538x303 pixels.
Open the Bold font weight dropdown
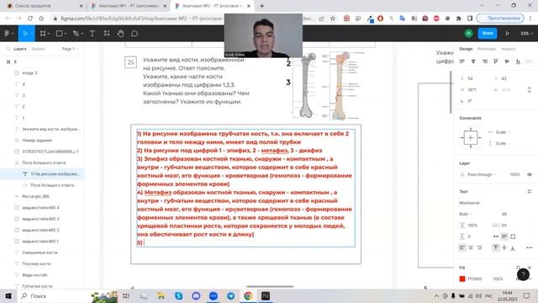[x=466, y=214]
